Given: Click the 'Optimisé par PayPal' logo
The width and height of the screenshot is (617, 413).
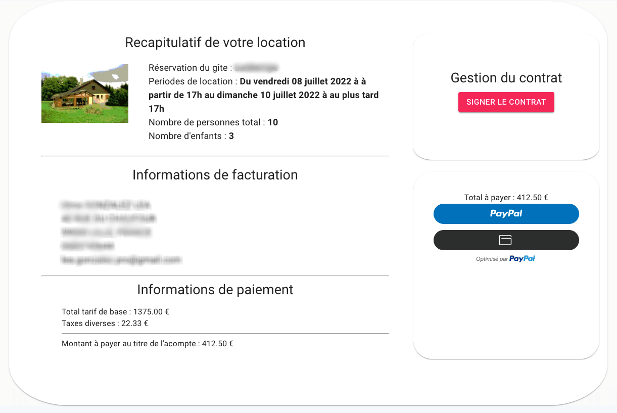Looking at the screenshot, I should coord(506,259).
